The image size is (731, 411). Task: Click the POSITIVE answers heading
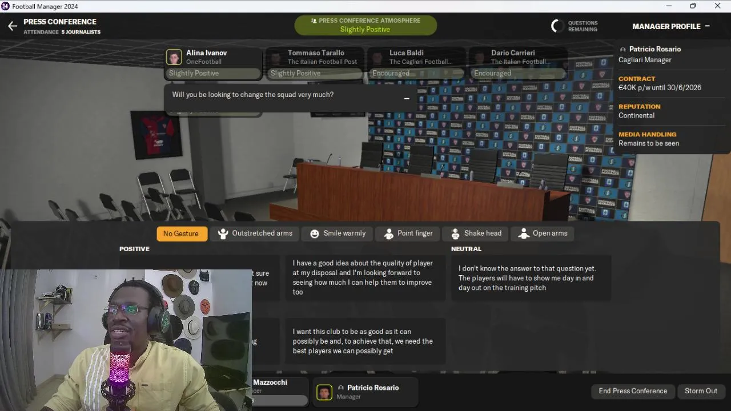tap(134, 249)
